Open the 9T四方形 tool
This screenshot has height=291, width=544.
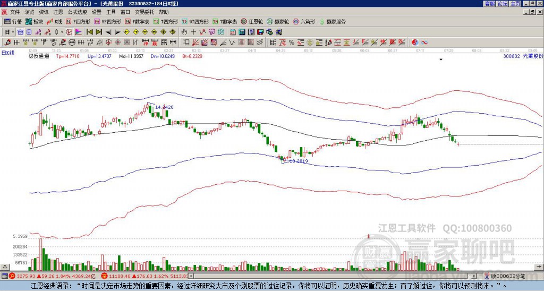tap(195, 21)
